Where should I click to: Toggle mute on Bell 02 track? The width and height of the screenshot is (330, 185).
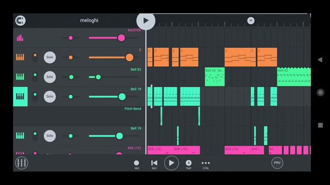[35, 77]
